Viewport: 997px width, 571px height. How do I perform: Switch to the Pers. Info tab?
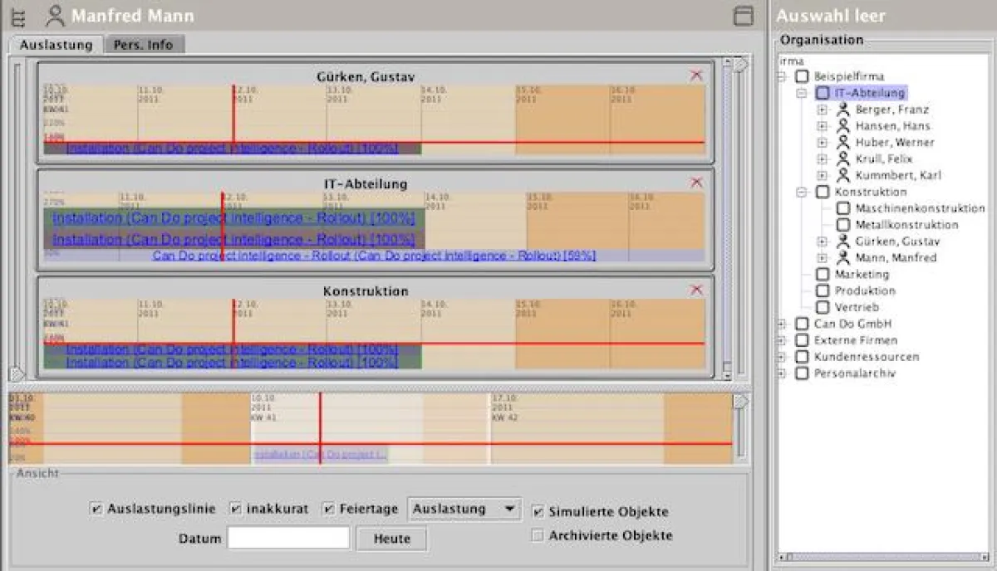click(x=145, y=45)
